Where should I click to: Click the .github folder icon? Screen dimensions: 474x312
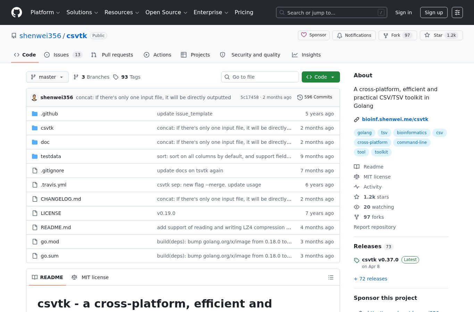pyautogui.click(x=35, y=114)
